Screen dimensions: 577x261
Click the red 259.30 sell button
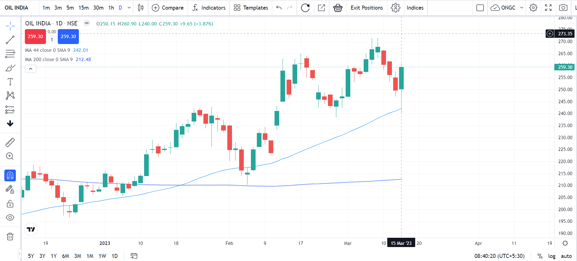35,37
